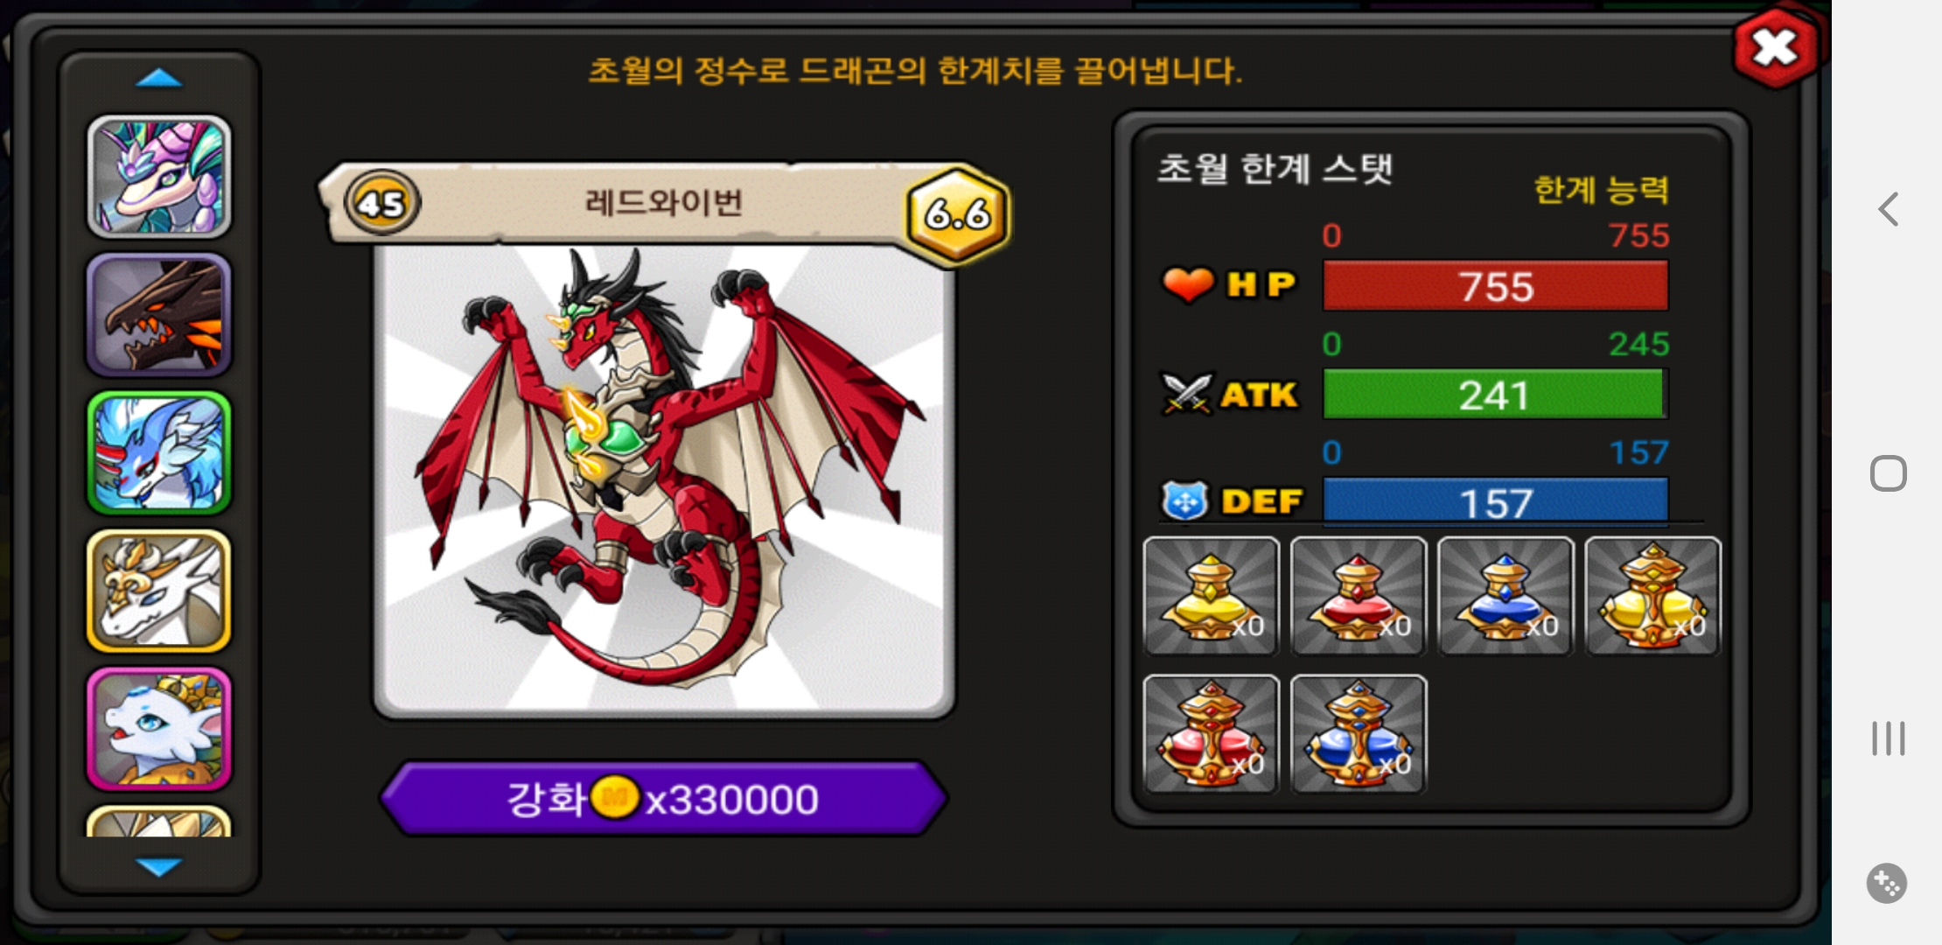Viewport: 1942px width, 945px height.
Task: Open the game tools controller icon
Action: 1886,884
